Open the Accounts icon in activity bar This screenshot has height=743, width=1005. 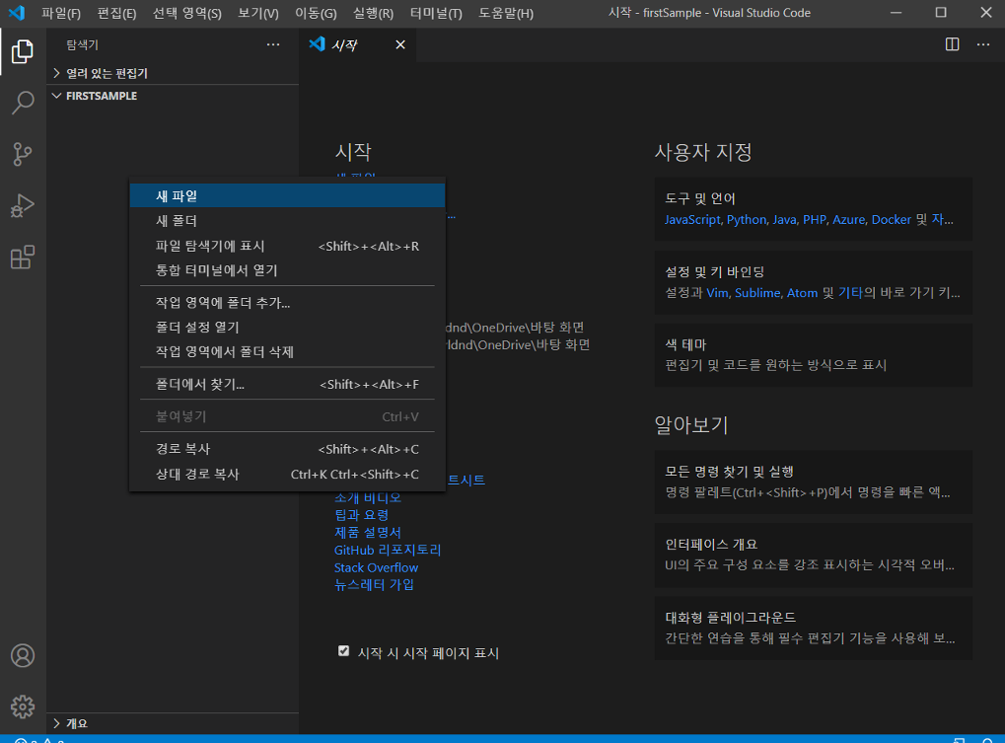(23, 655)
